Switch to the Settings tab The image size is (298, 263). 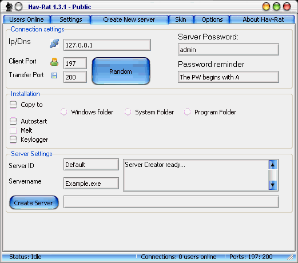pyautogui.click(x=71, y=19)
